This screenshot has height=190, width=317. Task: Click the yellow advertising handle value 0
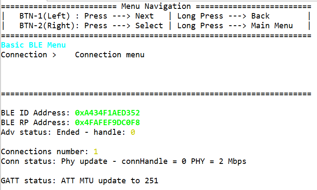click(133, 132)
